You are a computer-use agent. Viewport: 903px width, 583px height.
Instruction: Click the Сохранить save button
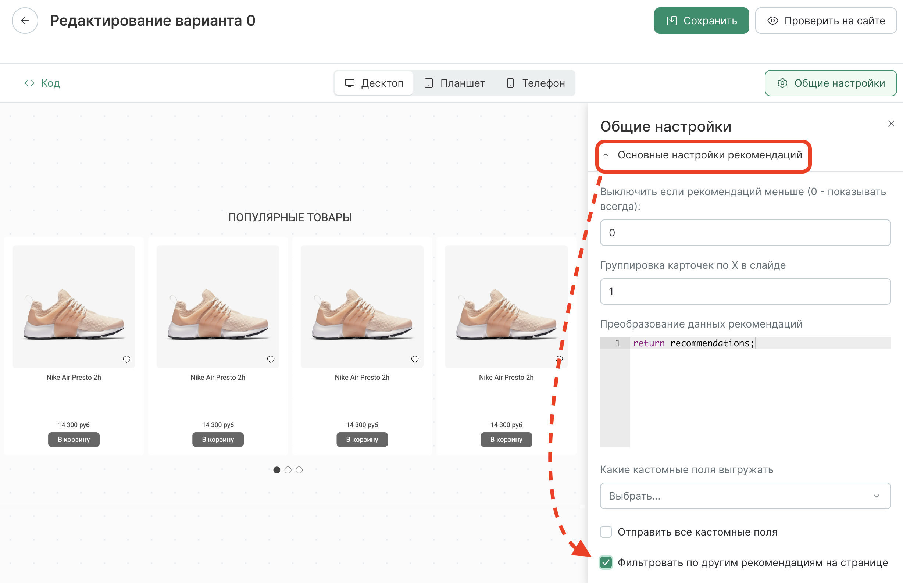(701, 21)
